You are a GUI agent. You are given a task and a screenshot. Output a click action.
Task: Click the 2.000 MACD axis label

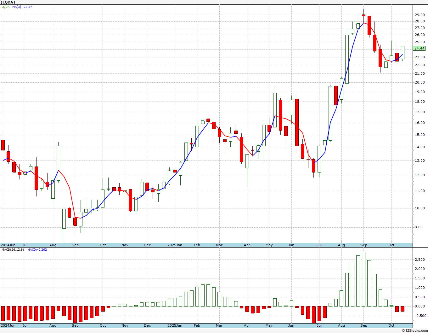coord(420,269)
